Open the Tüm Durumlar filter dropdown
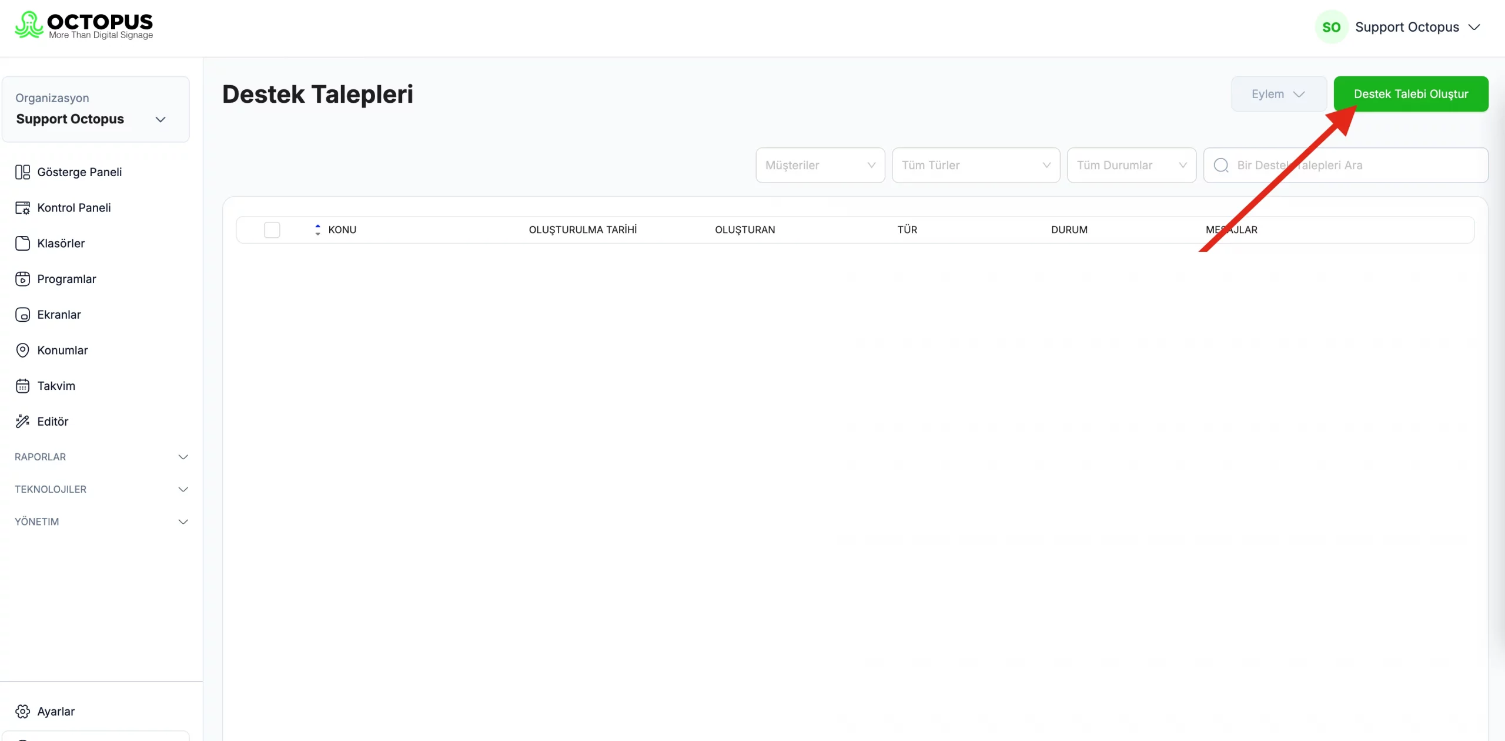1505x741 pixels. pyautogui.click(x=1132, y=165)
